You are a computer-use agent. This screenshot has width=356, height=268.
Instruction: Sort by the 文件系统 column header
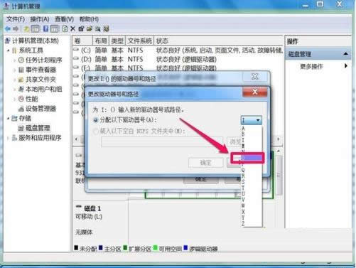click(140, 41)
